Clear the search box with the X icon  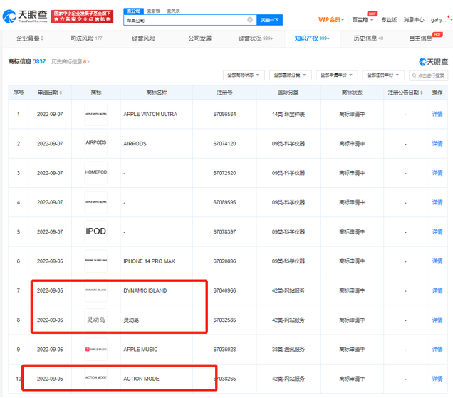click(x=250, y=20)
